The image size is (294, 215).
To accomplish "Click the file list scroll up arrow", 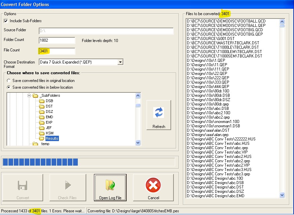I will (282, 21).
